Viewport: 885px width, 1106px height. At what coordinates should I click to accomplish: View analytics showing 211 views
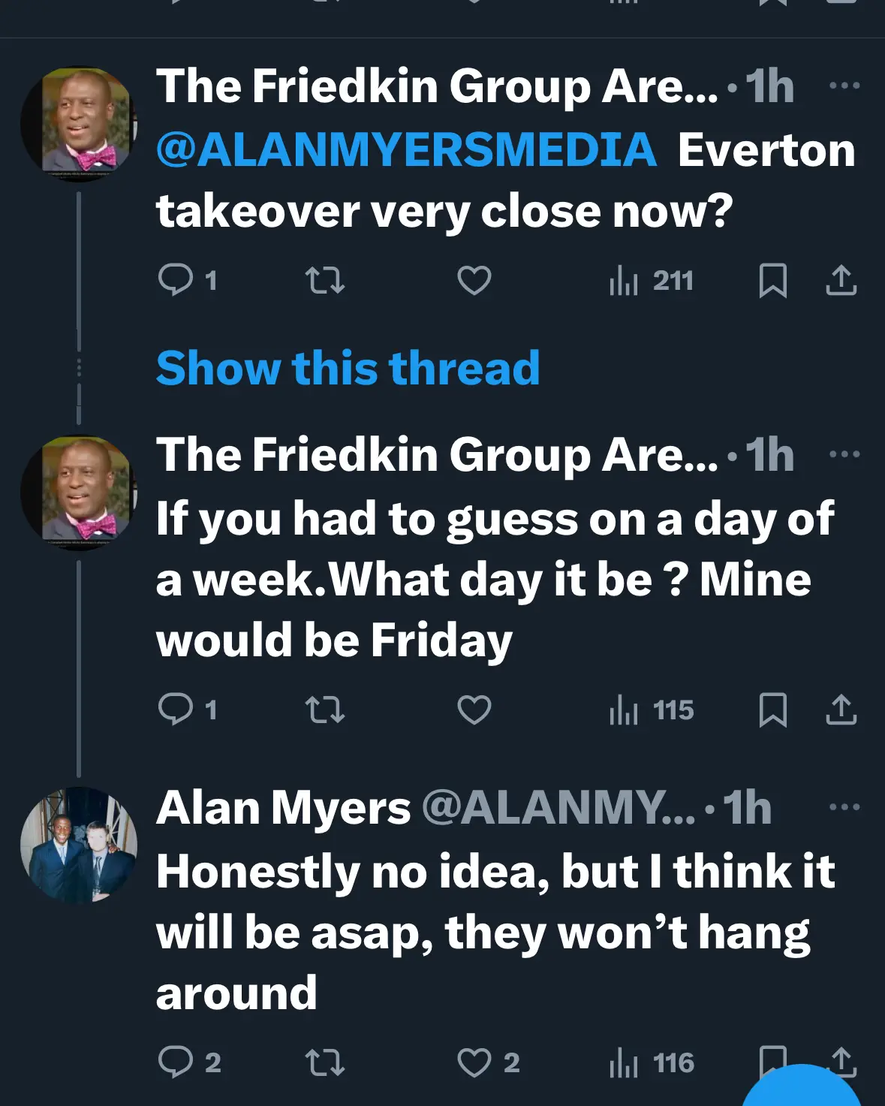pos(651,282)
